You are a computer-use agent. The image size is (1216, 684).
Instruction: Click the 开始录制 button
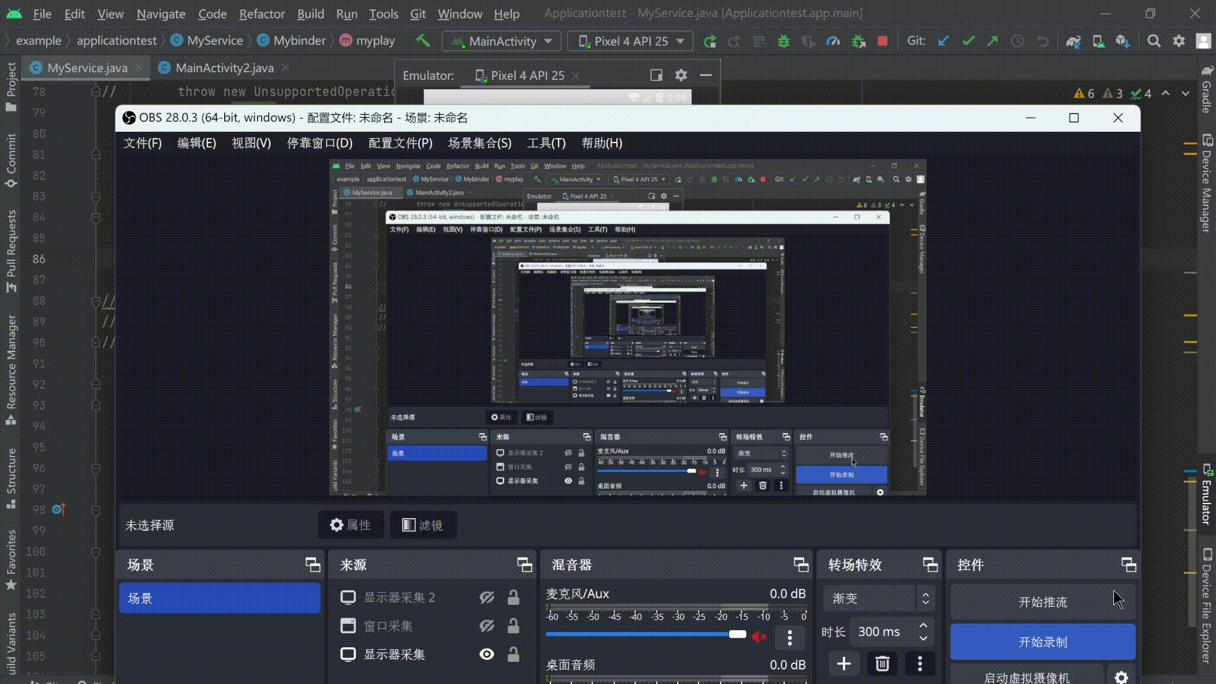1042,642
